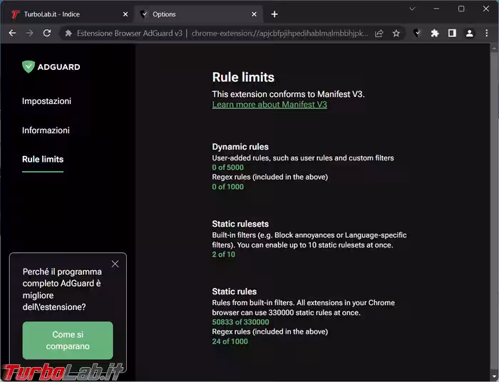Click the AdGuard shield logo
499x382 pixels.
tap(29, 67)
